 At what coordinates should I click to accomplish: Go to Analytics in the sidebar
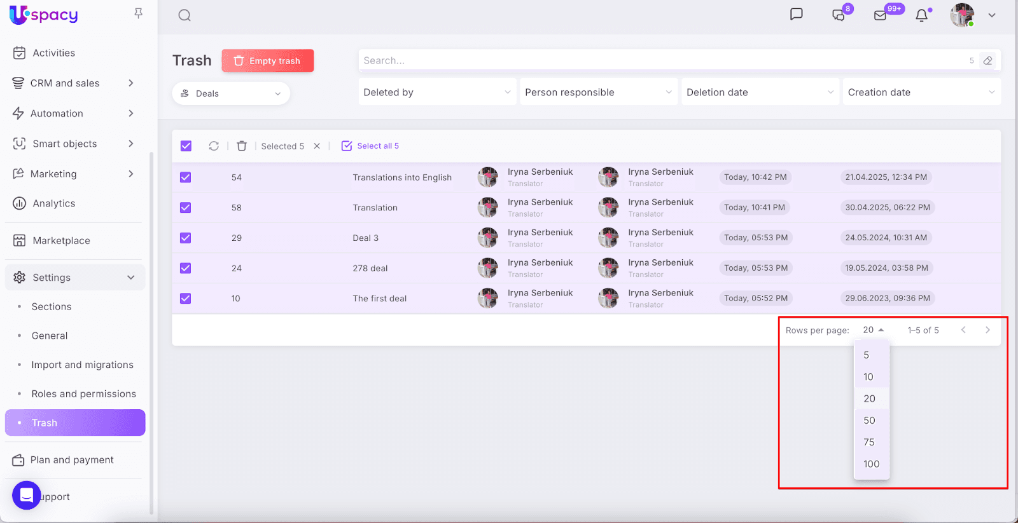click(x=53, y=203)
